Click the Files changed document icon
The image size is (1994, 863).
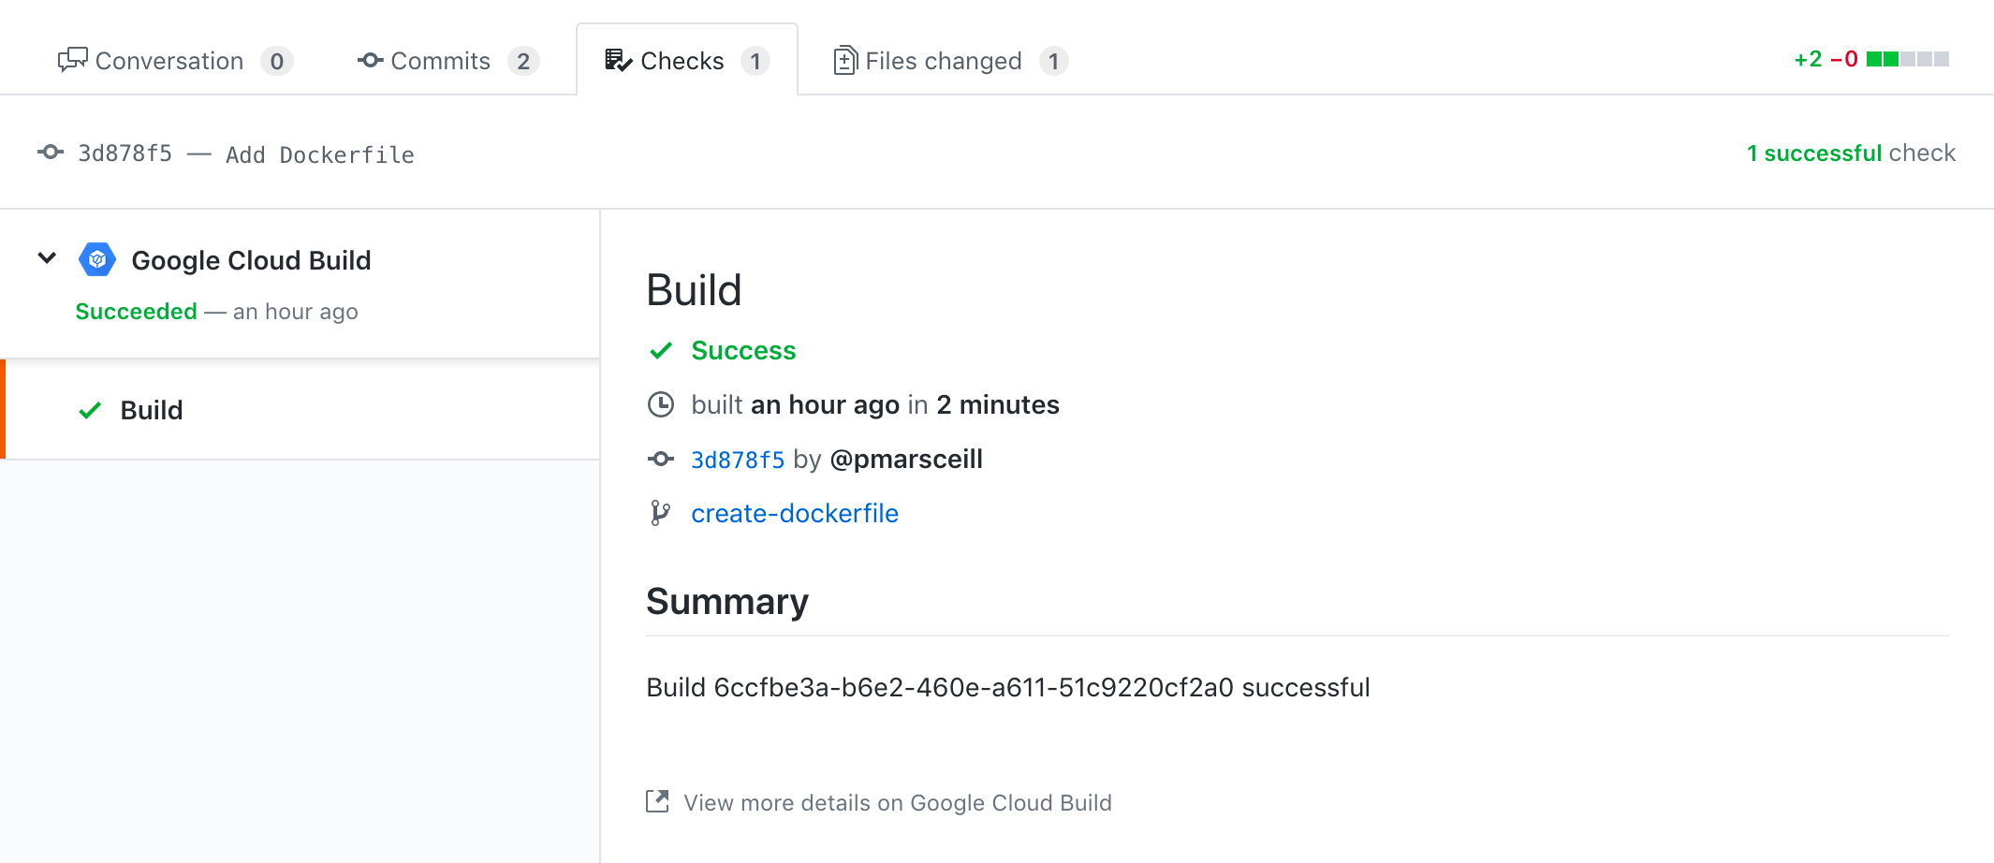click(x=844, y=59)
